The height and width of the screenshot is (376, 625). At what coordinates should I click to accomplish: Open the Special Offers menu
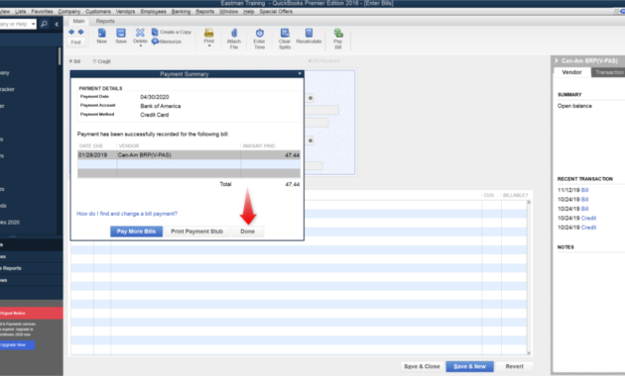point(276,12)
